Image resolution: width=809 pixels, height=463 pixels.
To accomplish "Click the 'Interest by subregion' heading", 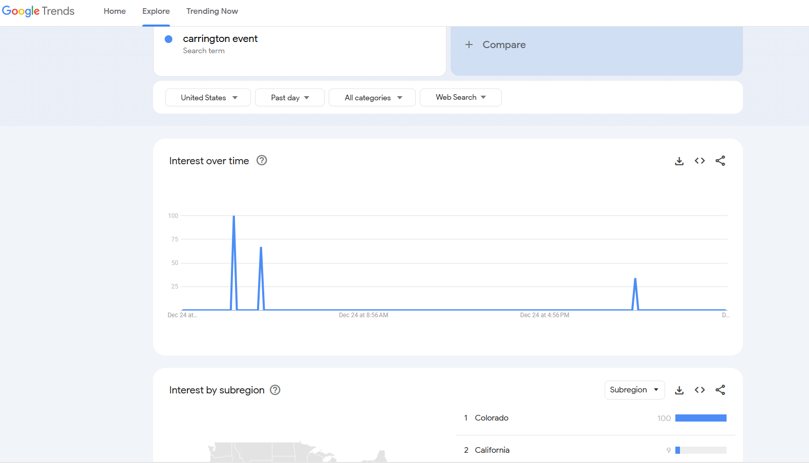I will (217, 390).
